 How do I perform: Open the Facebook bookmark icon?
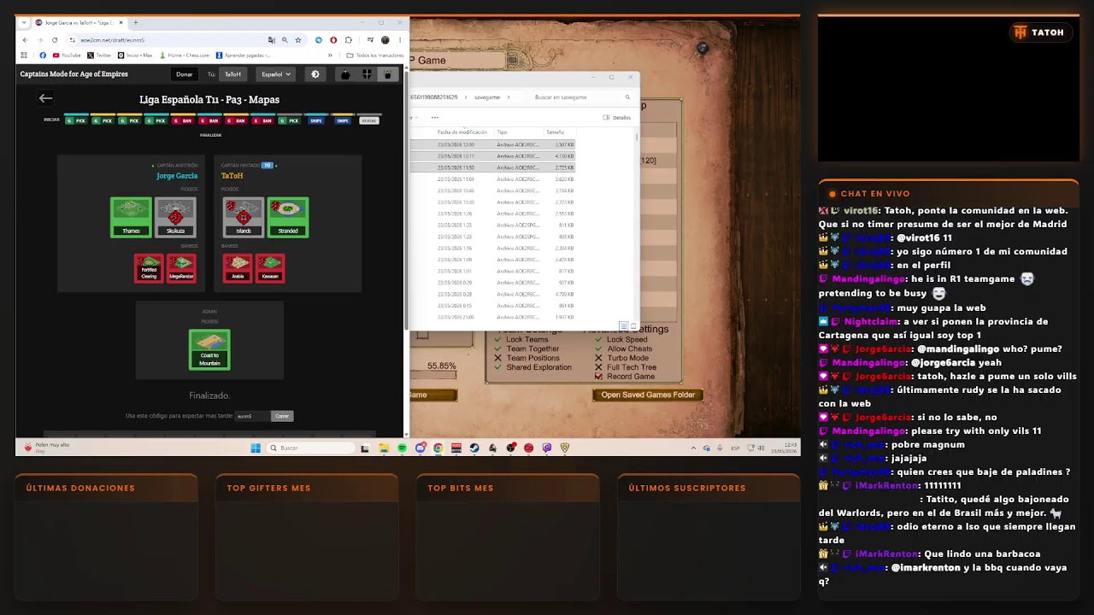pos(43,56)
